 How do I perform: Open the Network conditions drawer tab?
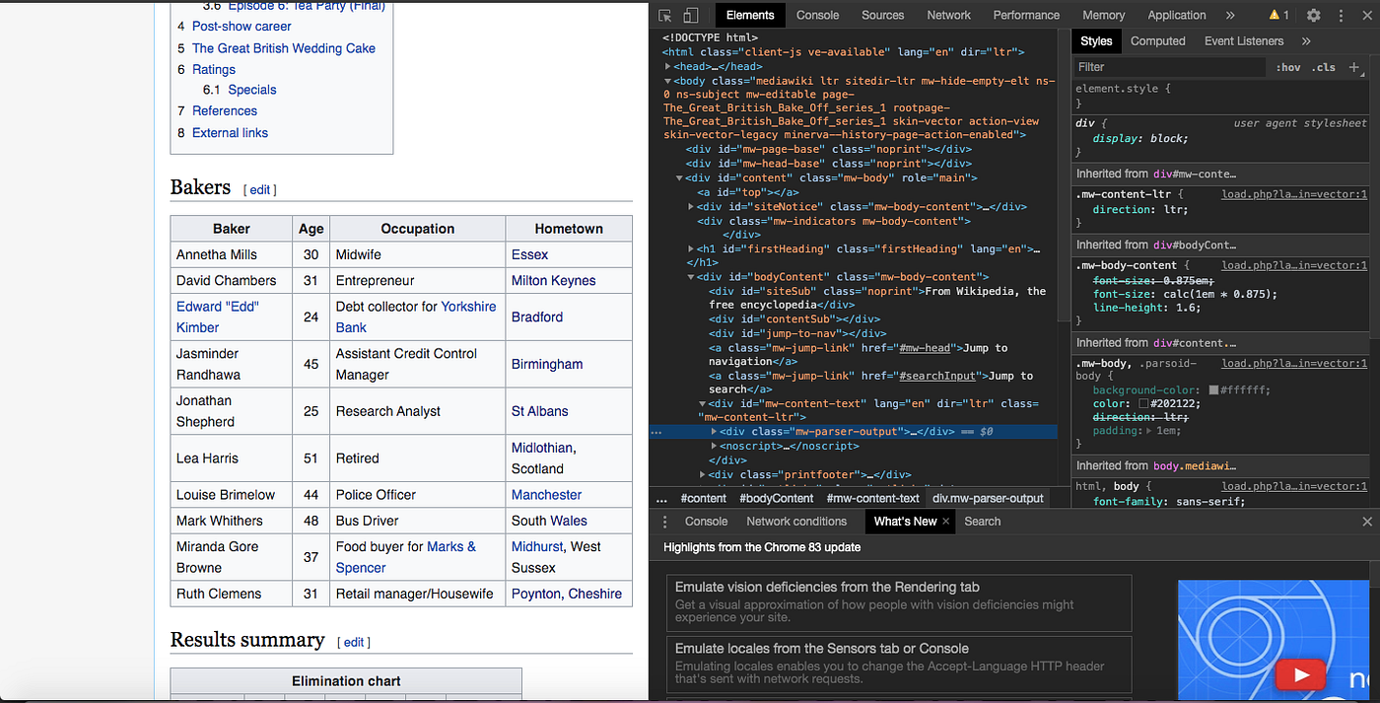(x=796, y=522)
